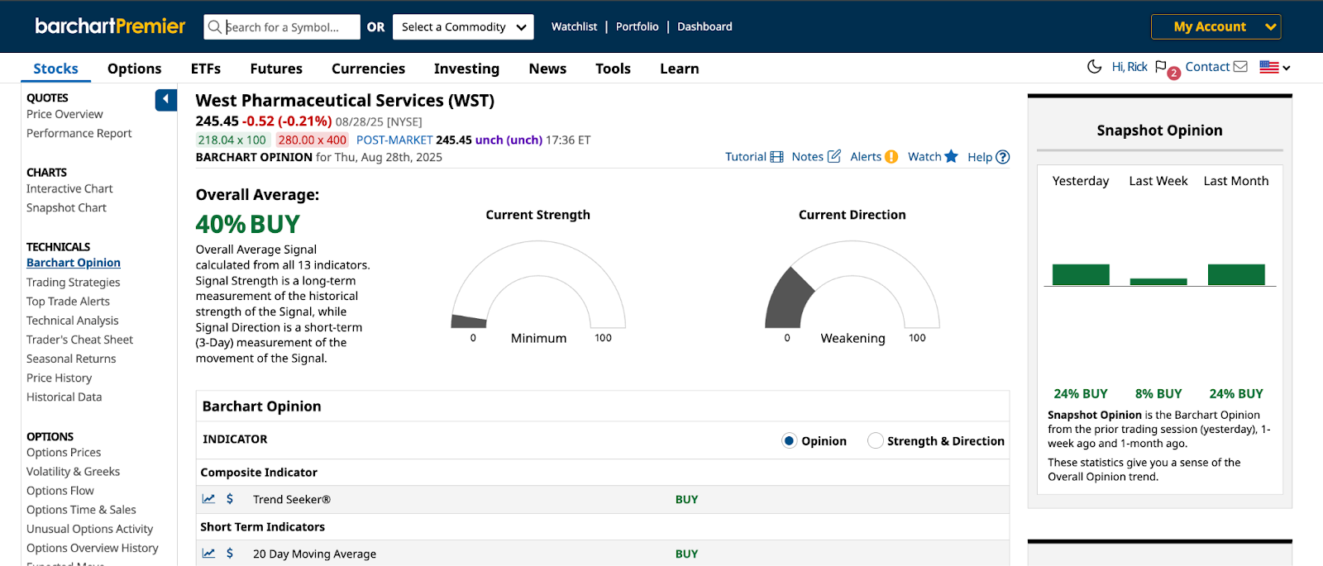Open Price History link
This screenshot has width=1323, height=566.
tap(59, 378)
